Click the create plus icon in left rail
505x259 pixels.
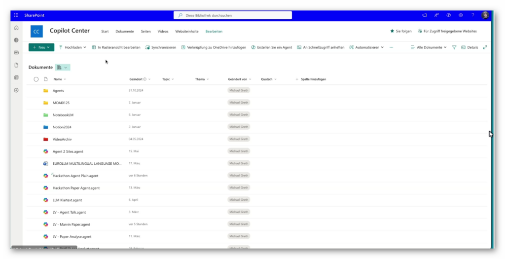coord(16,90)
